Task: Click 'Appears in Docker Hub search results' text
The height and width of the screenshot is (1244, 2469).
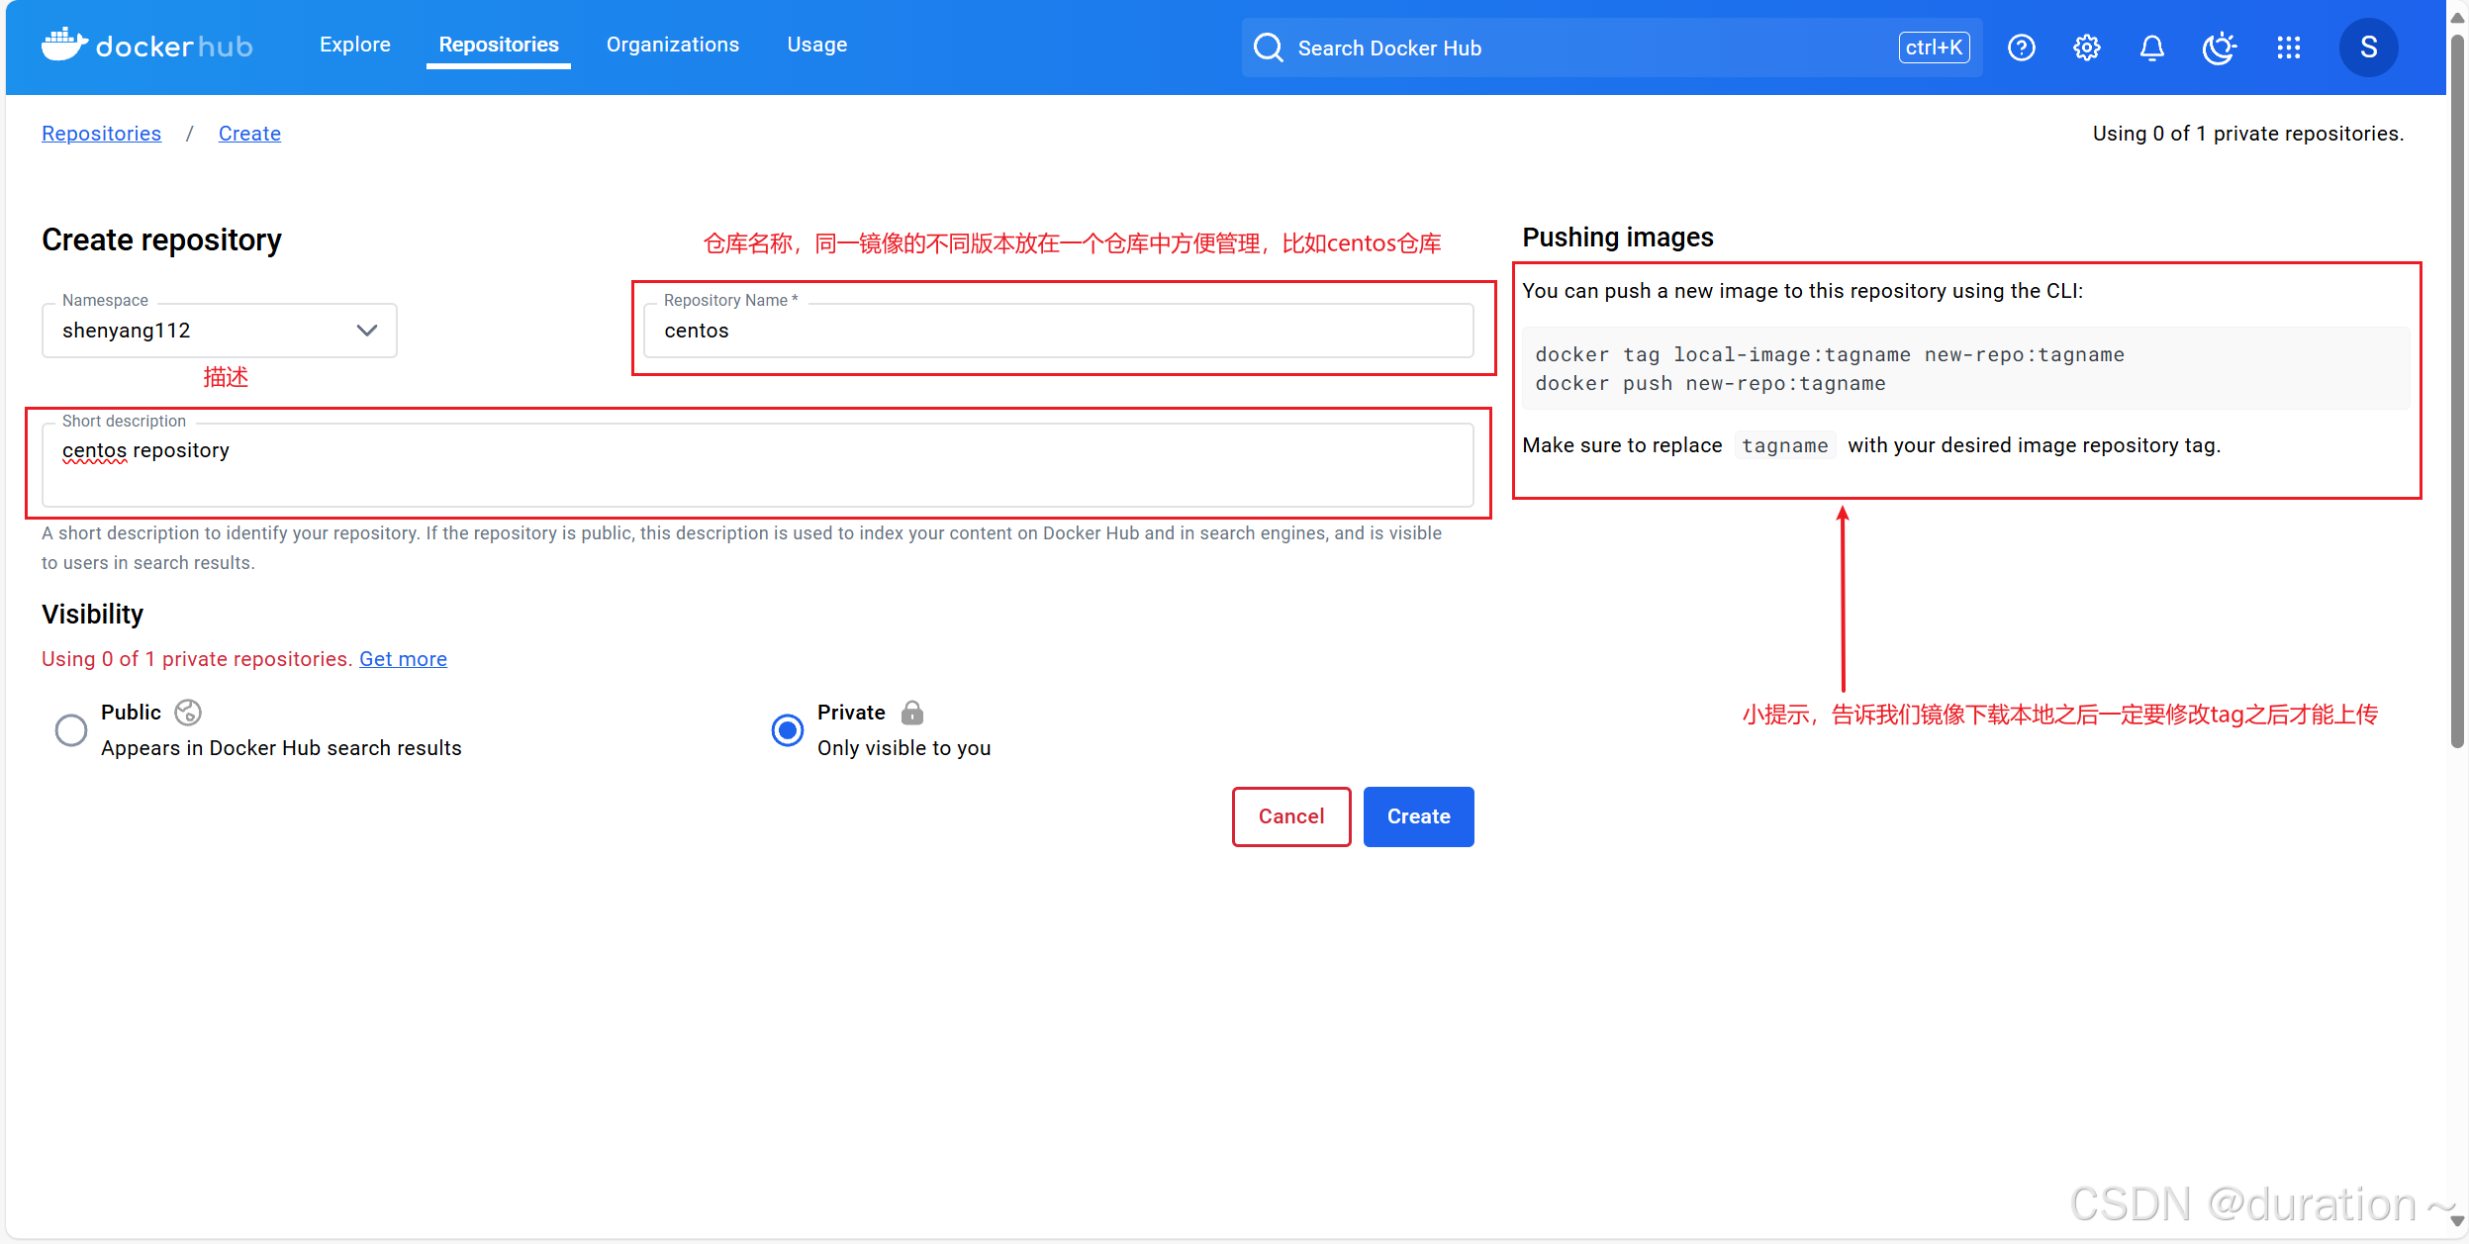Action: point(281,748)
